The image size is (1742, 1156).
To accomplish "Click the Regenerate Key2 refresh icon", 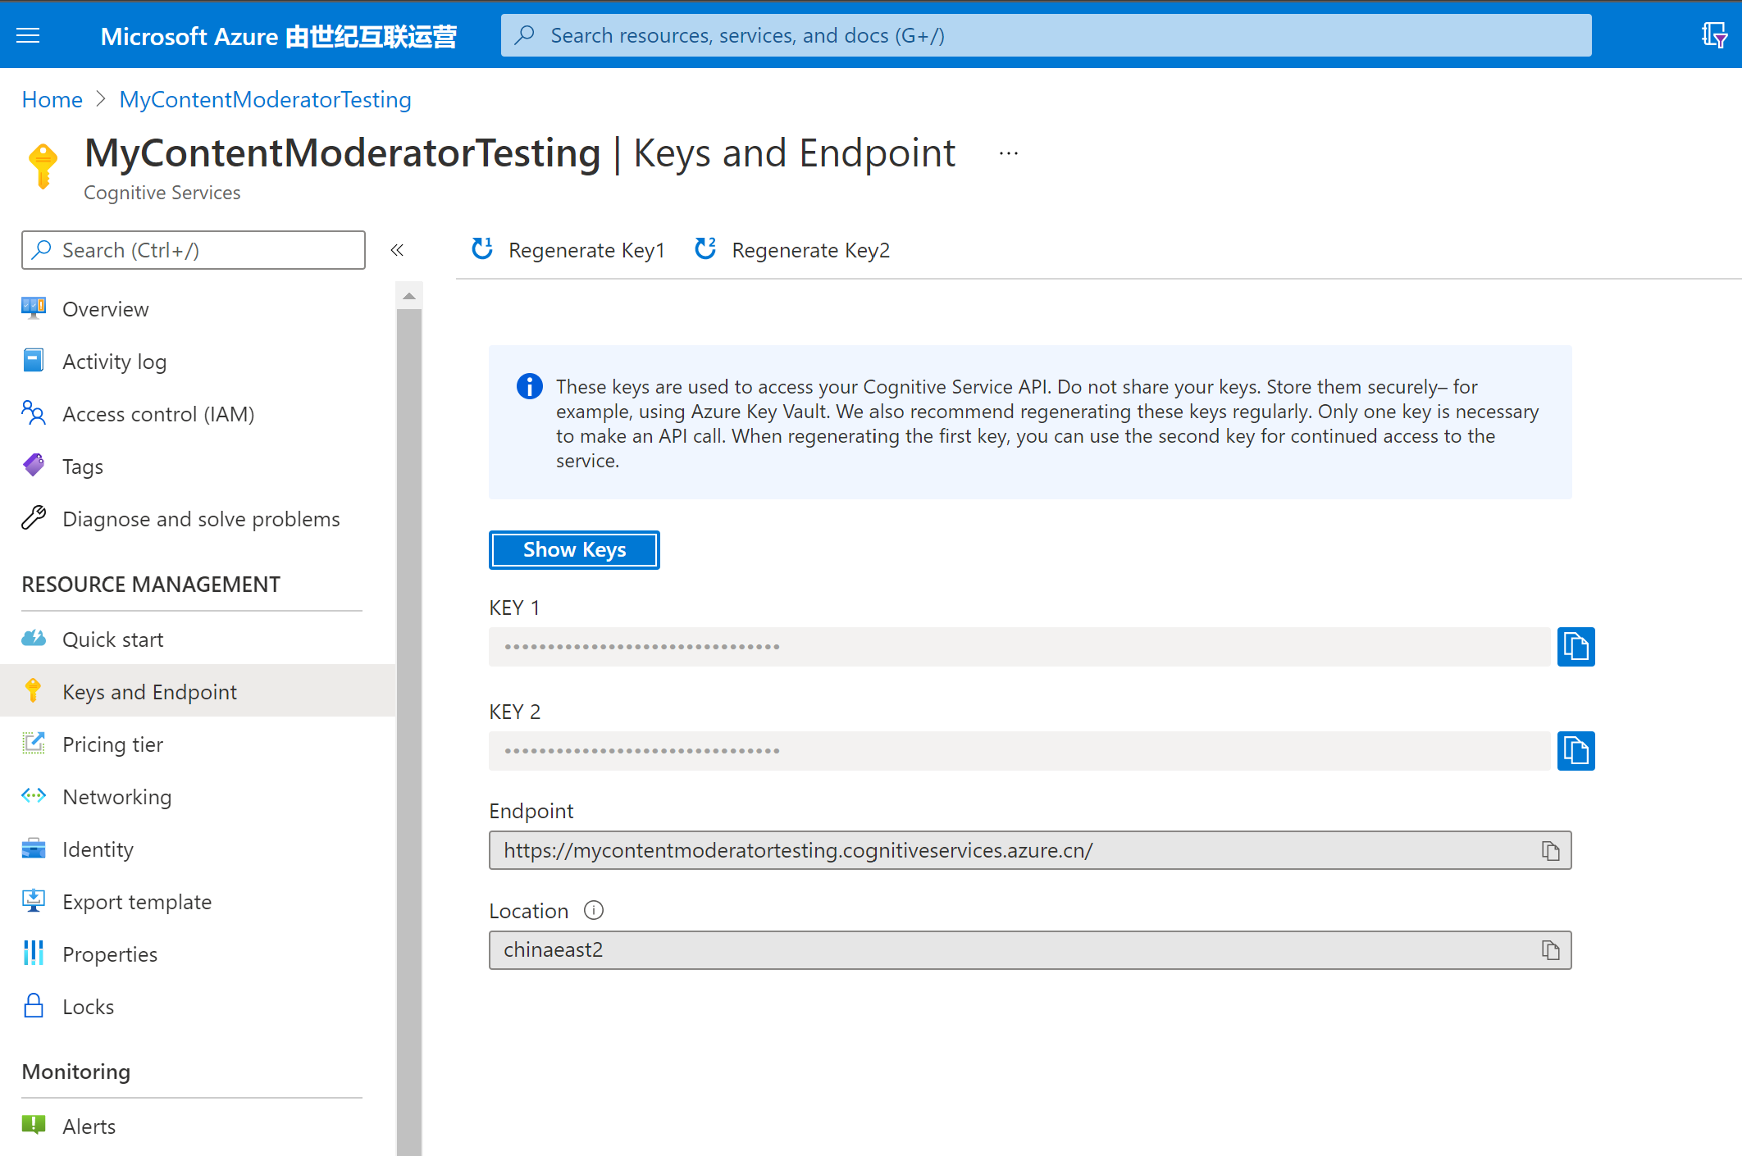I will coord(705,248).
